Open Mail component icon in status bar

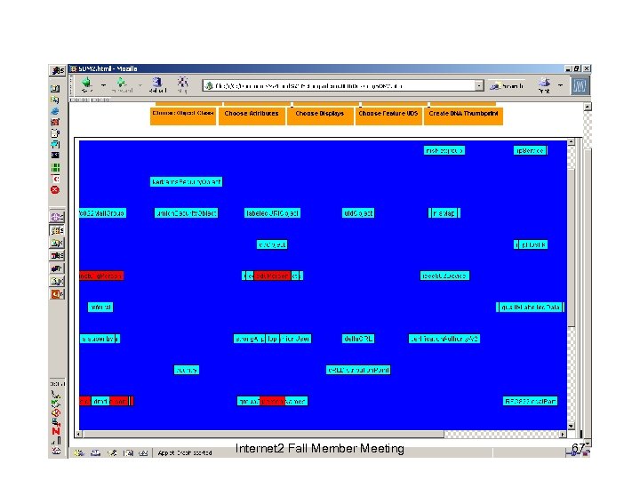[95, 453]
